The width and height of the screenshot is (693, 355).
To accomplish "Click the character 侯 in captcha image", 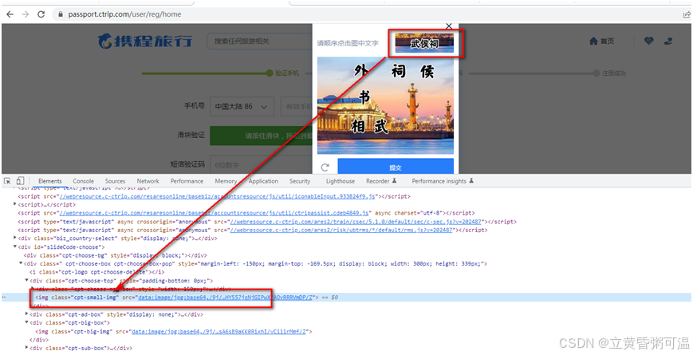I will point(427,72).
